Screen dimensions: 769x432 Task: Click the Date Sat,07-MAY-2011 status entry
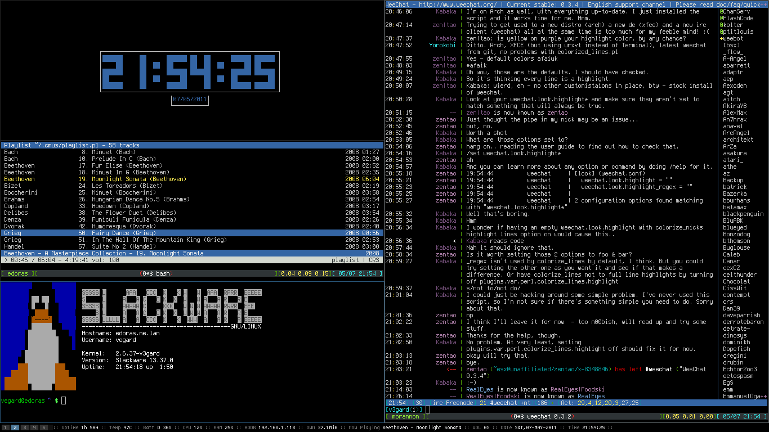527,427
